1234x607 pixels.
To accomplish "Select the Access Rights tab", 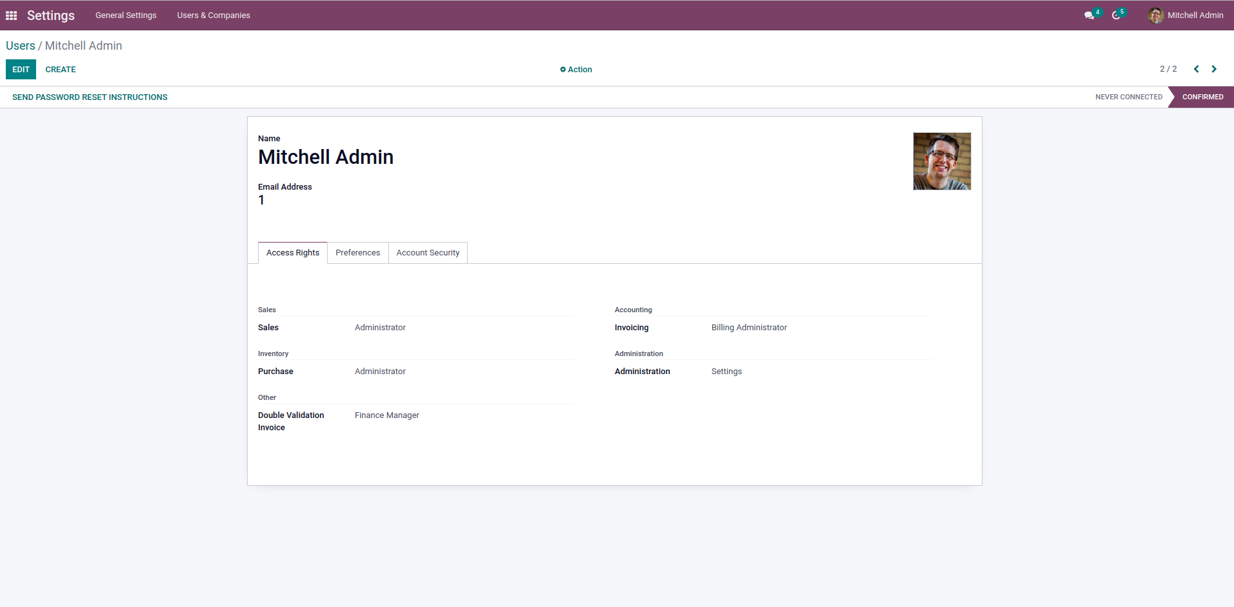I will pyautogui.click(x=293, y=253).
